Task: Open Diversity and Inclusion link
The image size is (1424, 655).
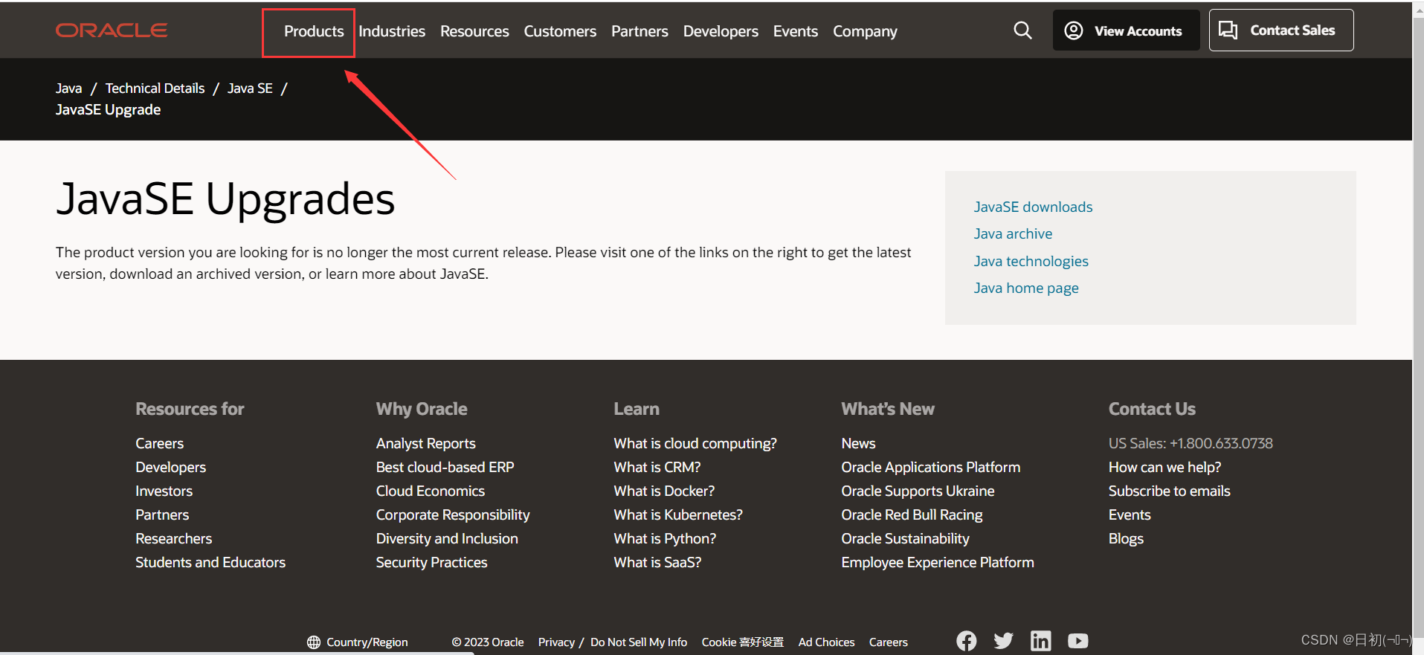Action: [x=447, y=538]
